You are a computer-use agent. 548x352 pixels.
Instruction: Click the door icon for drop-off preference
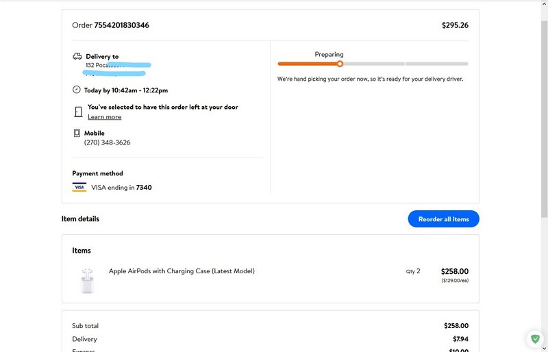point(77,112)
